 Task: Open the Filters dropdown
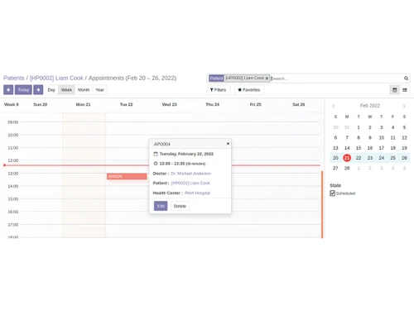(218, 90)
